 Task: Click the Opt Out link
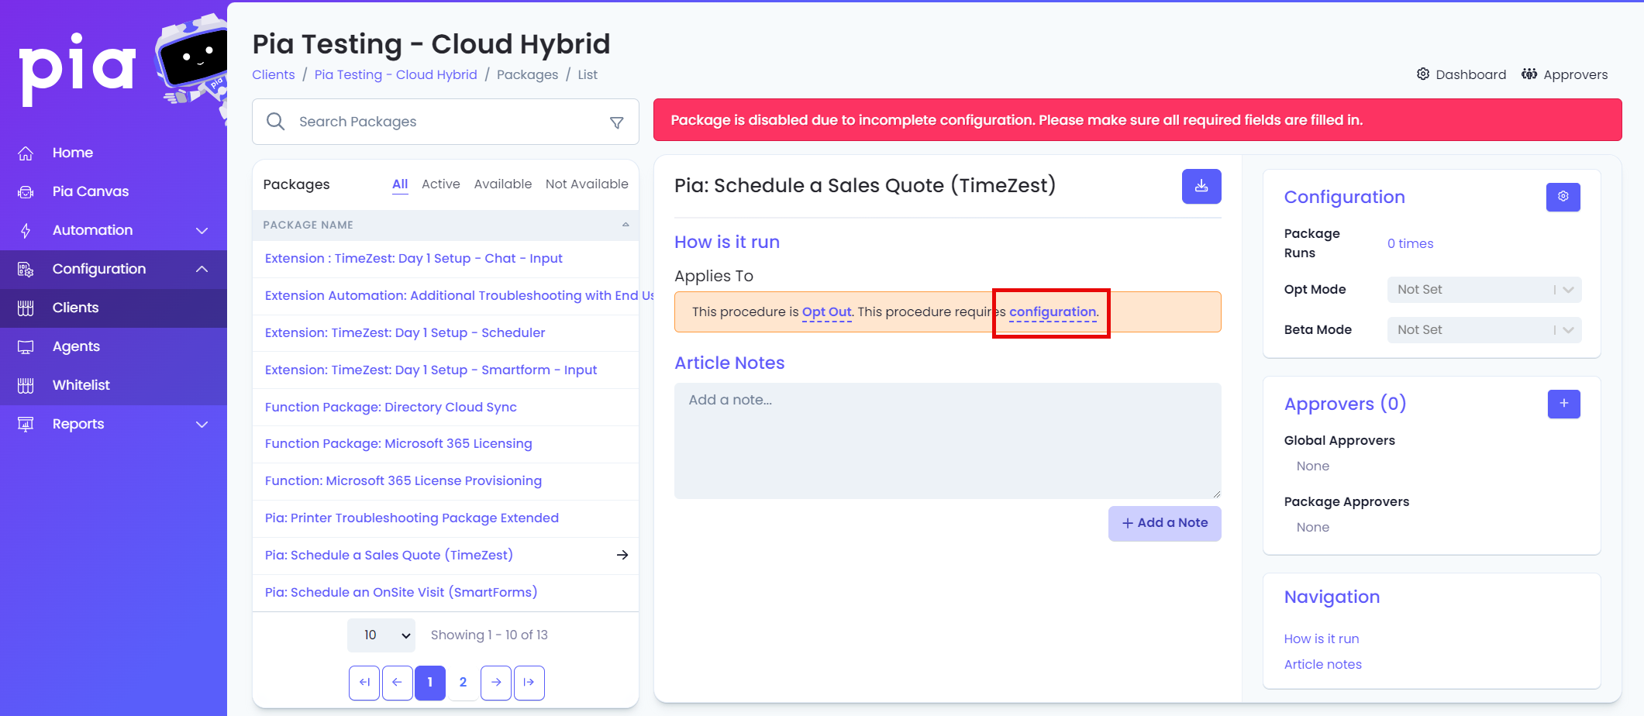pos(826,312)
